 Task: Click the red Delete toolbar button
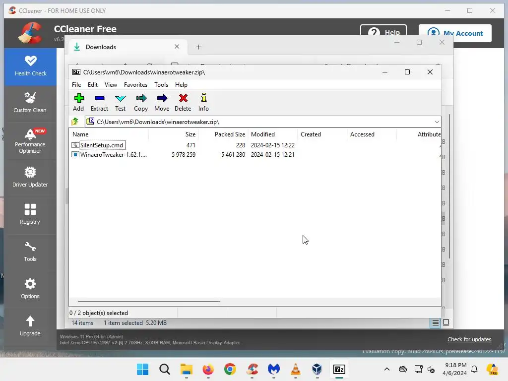(x=183, y=102)
